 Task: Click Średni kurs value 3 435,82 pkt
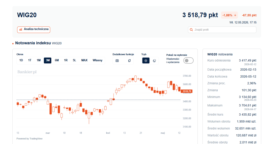[247, 115]
